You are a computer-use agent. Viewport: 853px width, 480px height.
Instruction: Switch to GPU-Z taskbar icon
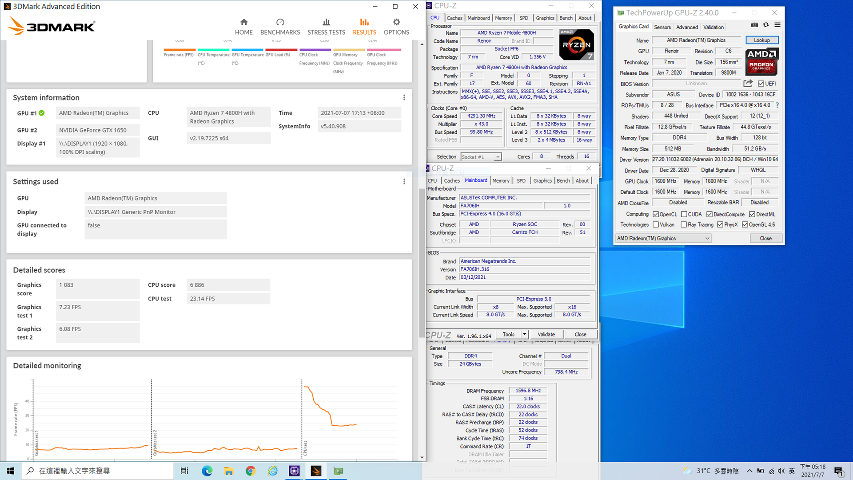[x=338, y=471]
